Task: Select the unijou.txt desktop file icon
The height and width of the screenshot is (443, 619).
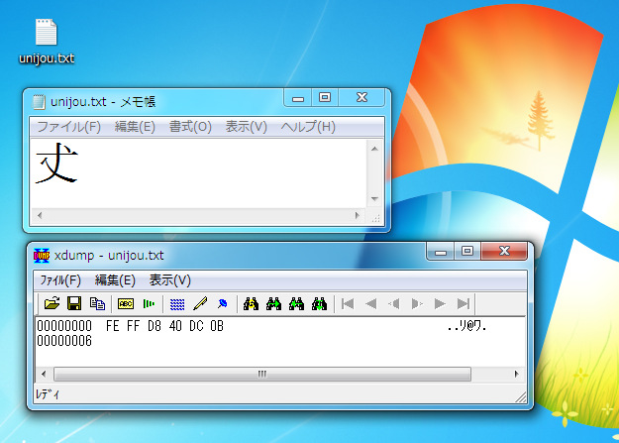Action: coord(47,42)
